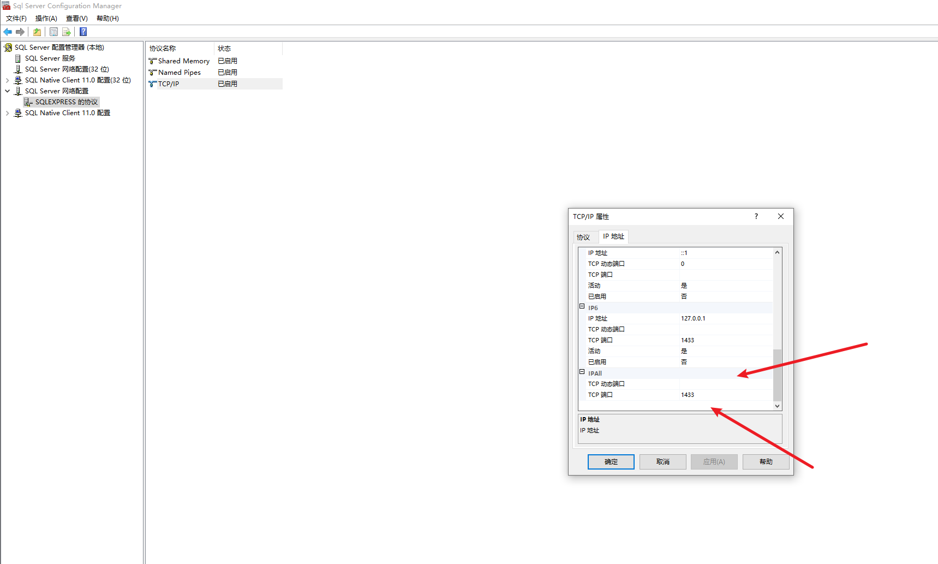Click empty TCP 动态端口 field under IP6

pos(726,329)
